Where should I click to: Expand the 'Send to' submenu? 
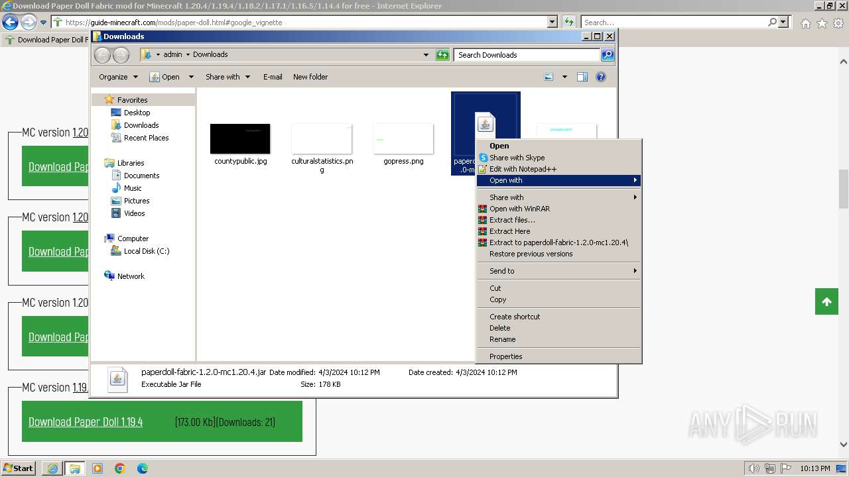pos(558,271)
